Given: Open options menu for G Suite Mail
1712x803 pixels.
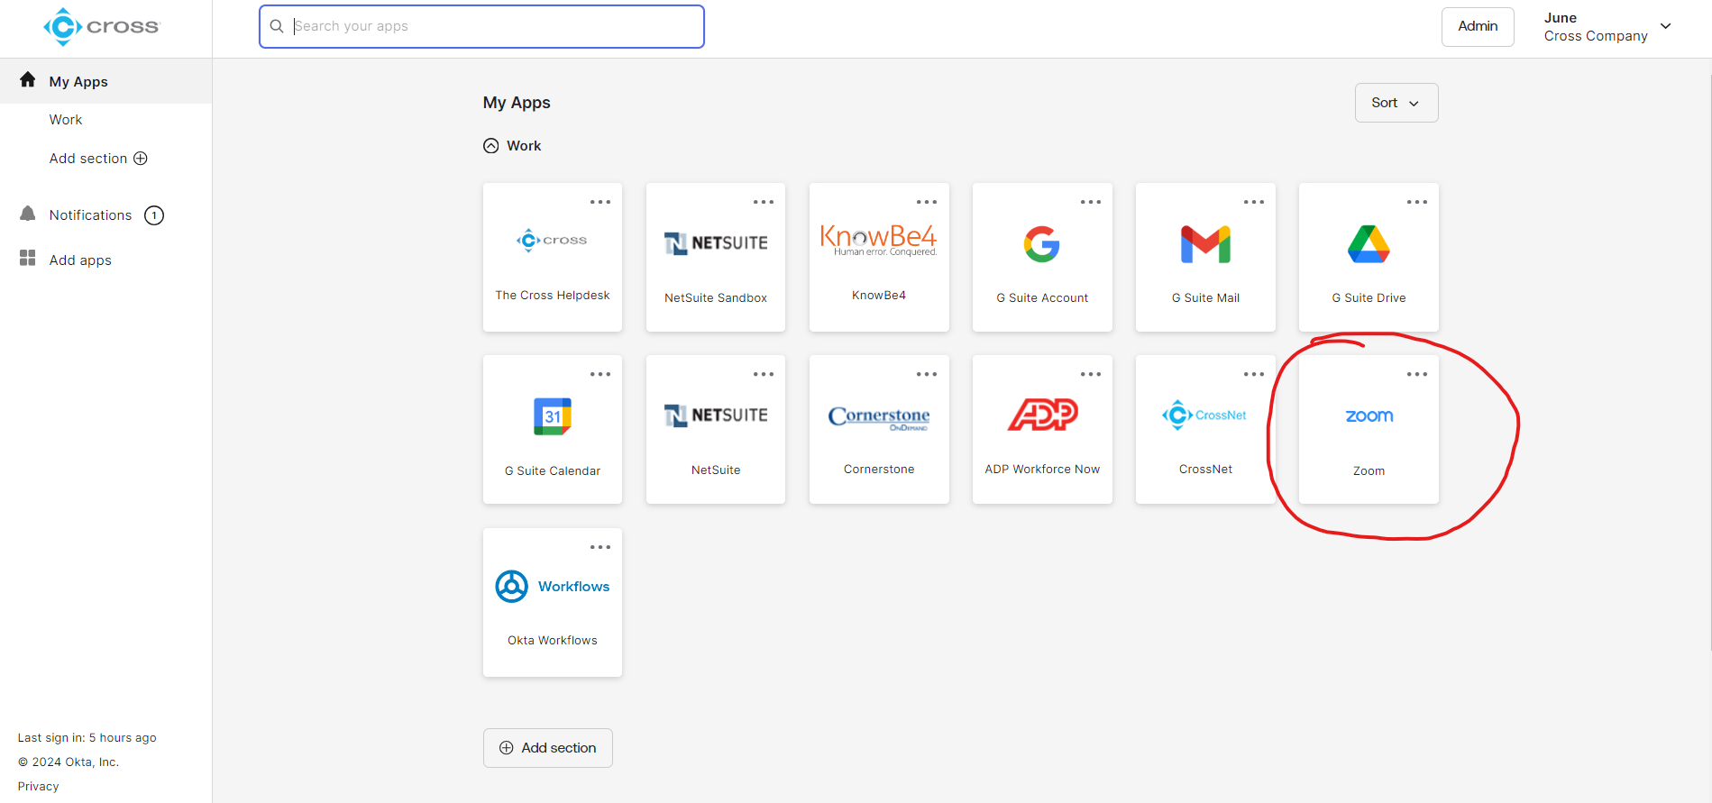Looking at the screenshot, I should [1254, 202].
